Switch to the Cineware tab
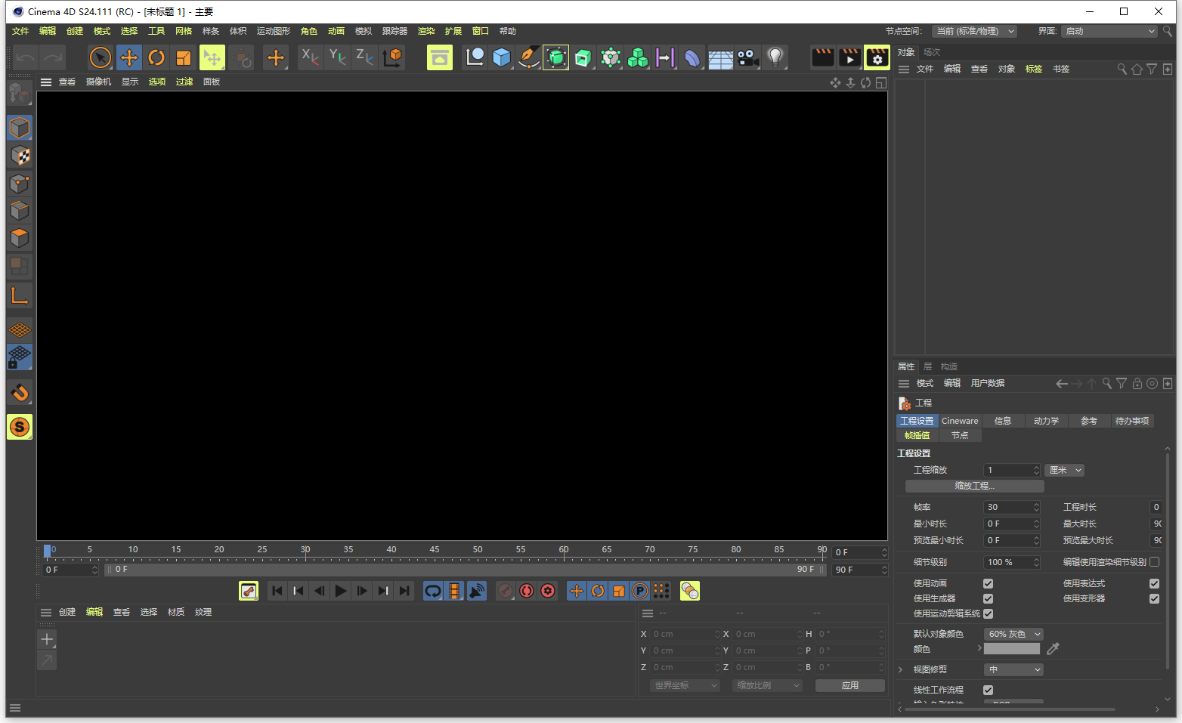 [960, 421]
